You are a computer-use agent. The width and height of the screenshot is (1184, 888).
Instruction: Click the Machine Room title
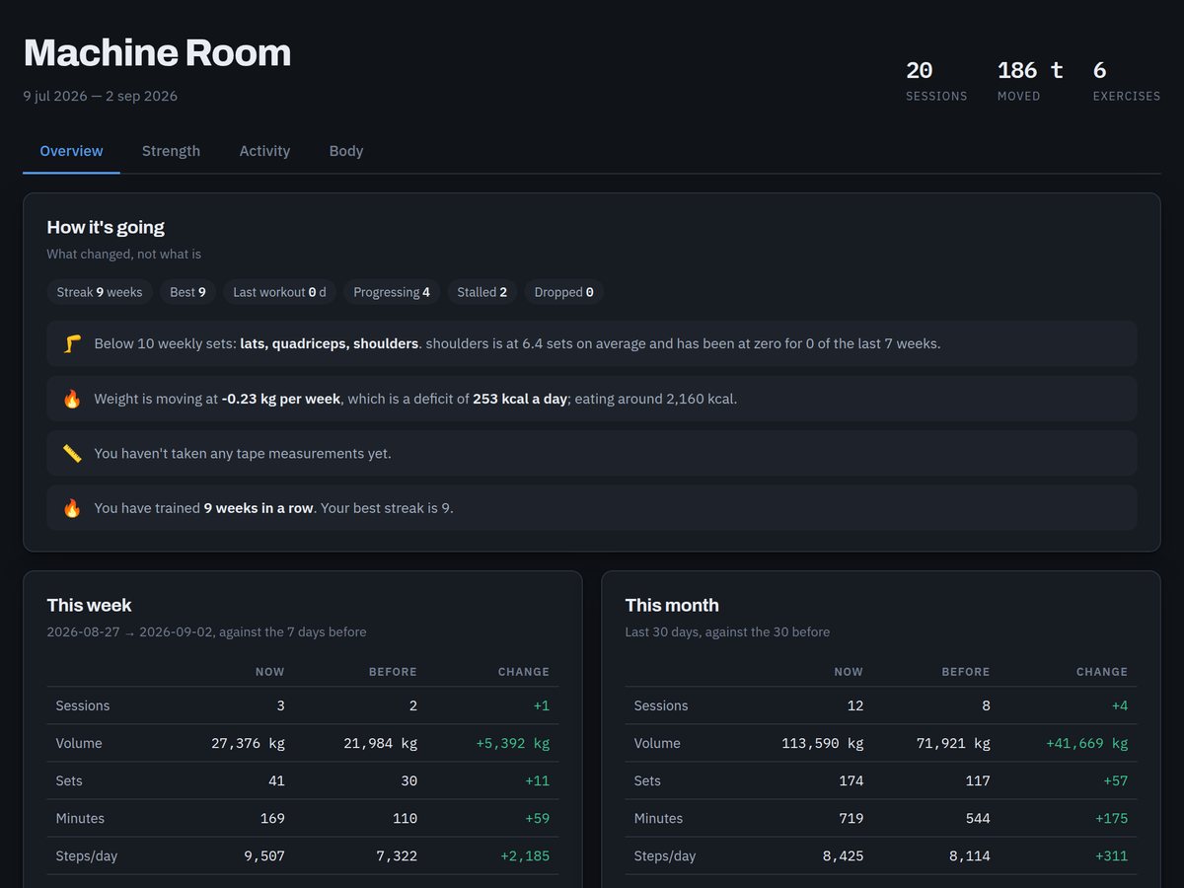(157, 52)
